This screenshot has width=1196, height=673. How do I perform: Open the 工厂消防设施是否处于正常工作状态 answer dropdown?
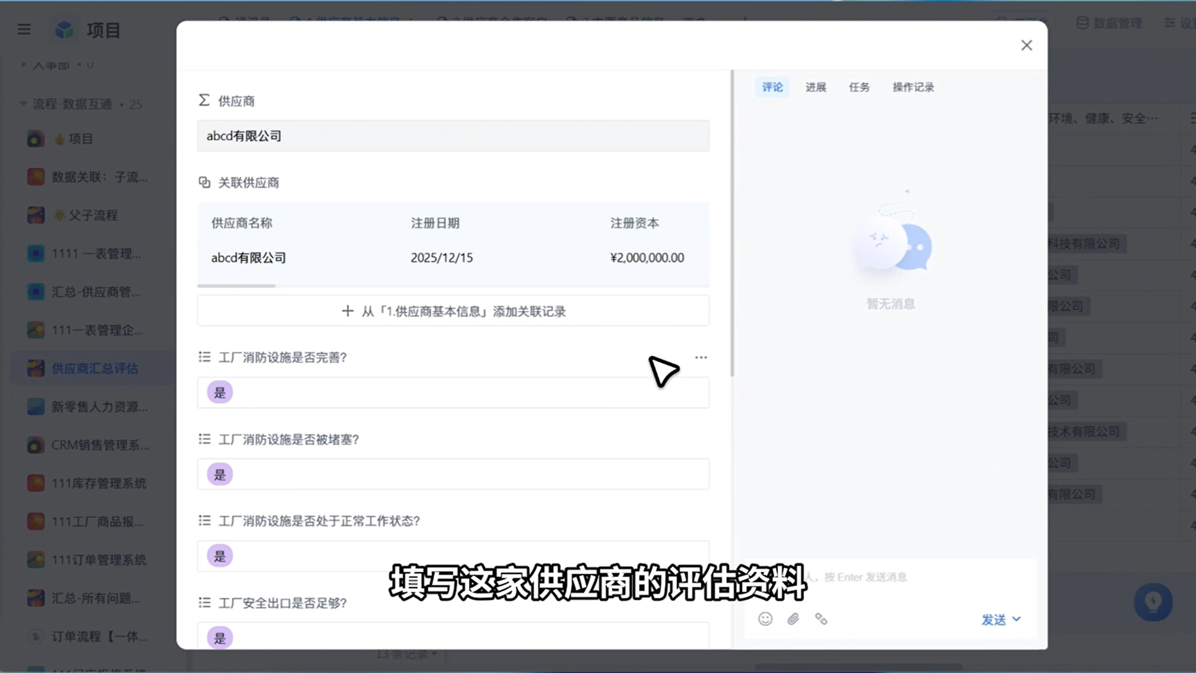453,556
